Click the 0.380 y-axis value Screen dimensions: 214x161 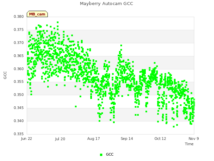tap(19, 16)
